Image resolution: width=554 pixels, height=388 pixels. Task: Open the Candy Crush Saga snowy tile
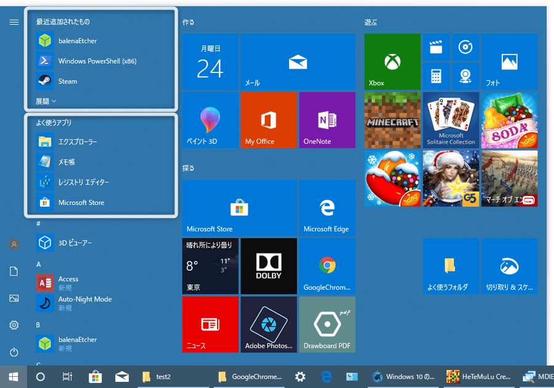(x=392, y=179)
